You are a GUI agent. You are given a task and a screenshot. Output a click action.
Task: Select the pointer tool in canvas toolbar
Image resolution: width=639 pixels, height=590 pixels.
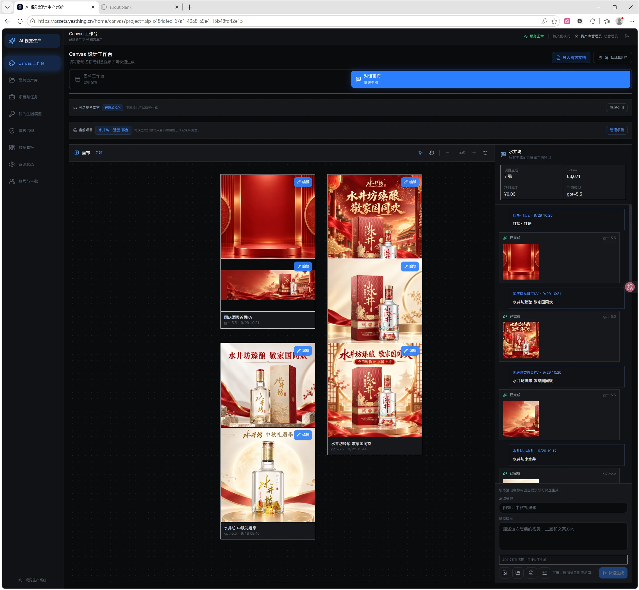coord(420,153)
